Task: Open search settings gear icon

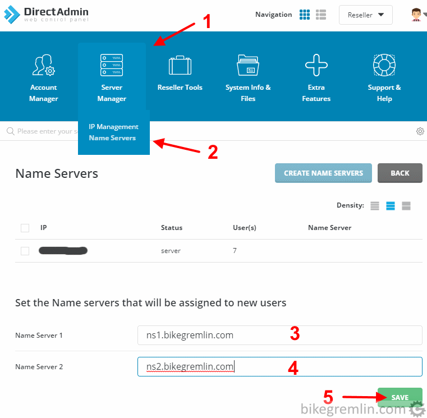Action: click(x=420, y=131)
